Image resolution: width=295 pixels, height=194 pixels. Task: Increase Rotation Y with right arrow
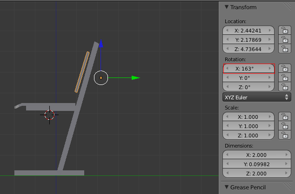pyautogui.click(x=270, y=78)
